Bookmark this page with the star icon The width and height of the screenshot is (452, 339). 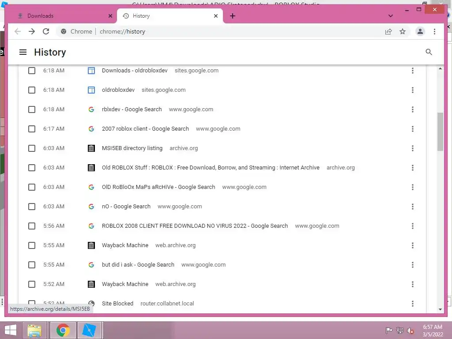point(403,31)
